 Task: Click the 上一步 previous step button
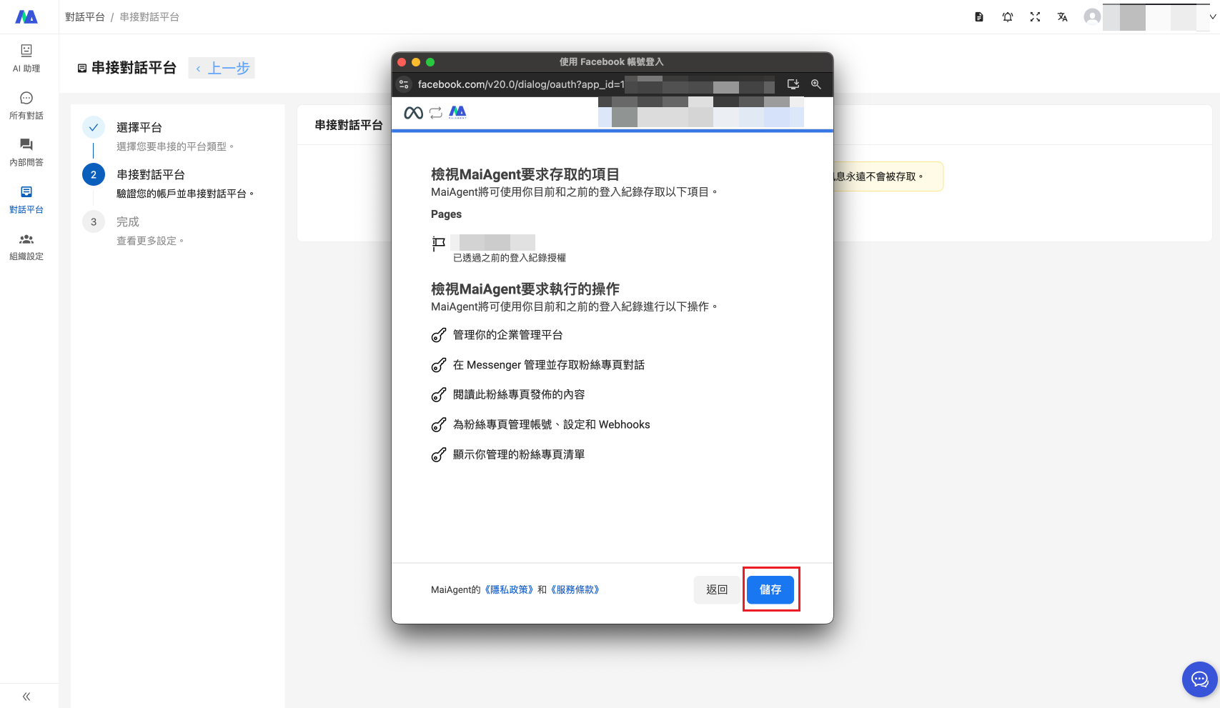(x=222, y=69)
